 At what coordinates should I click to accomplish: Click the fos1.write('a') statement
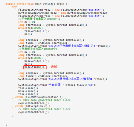pos(37,31)
